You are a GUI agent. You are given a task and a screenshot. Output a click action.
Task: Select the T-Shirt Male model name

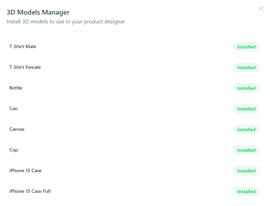(23, 47)
